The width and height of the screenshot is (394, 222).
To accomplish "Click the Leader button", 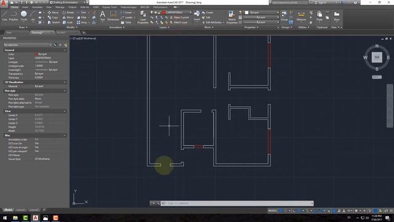I will click(x=127, y=17).
